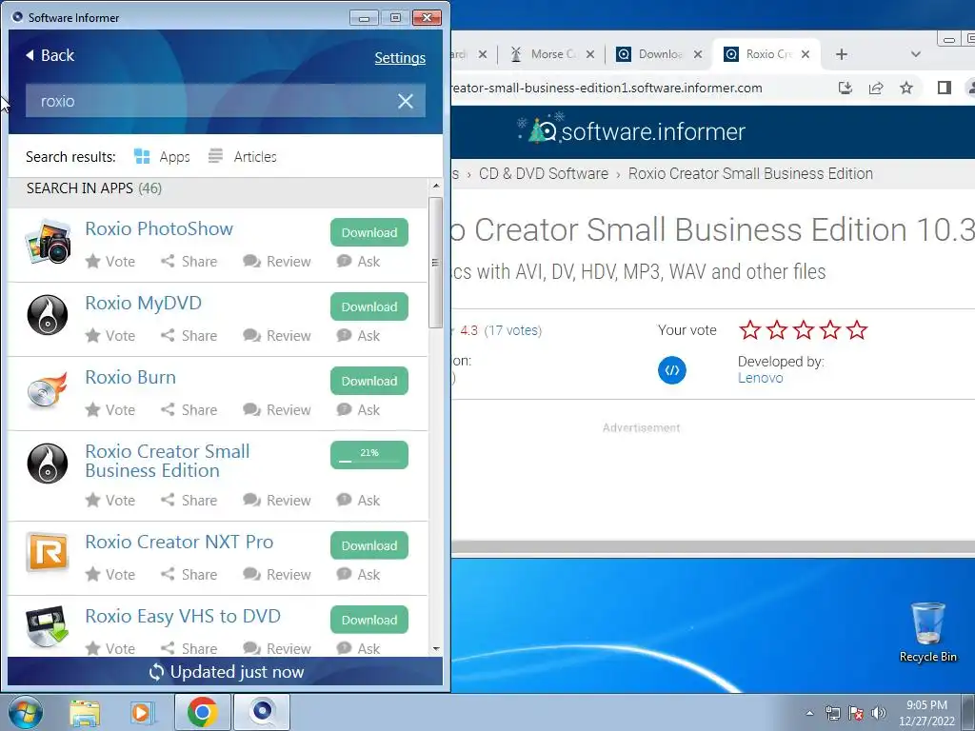Click the refresh icon beside Updated just now

156,672
